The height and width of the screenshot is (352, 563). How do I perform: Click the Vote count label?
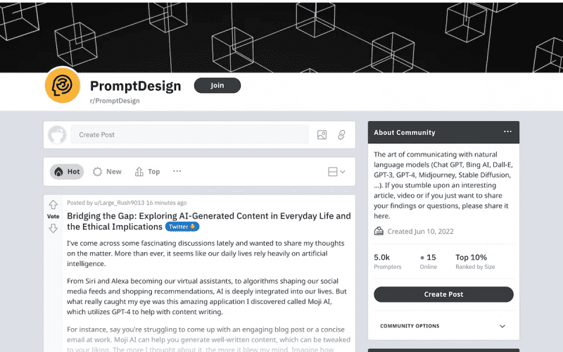coord(53,217)
